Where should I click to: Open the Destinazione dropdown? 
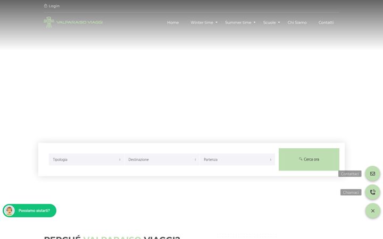click(x=162, y=159)
